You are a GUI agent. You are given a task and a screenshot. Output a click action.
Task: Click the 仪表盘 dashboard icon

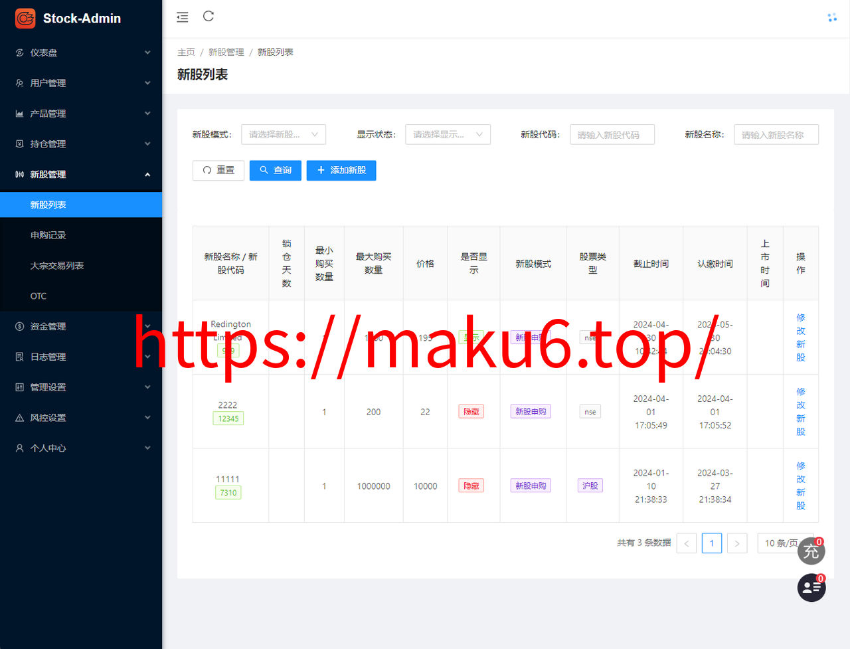[19, 52]
